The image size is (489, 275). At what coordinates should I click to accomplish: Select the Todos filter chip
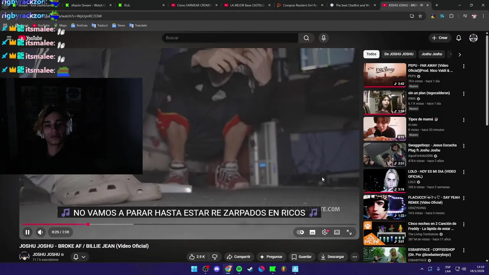point(371,54)
